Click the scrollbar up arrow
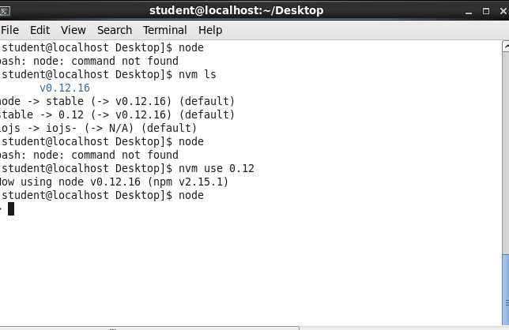Viewport: 509px width, 330px height. (506, 46)
